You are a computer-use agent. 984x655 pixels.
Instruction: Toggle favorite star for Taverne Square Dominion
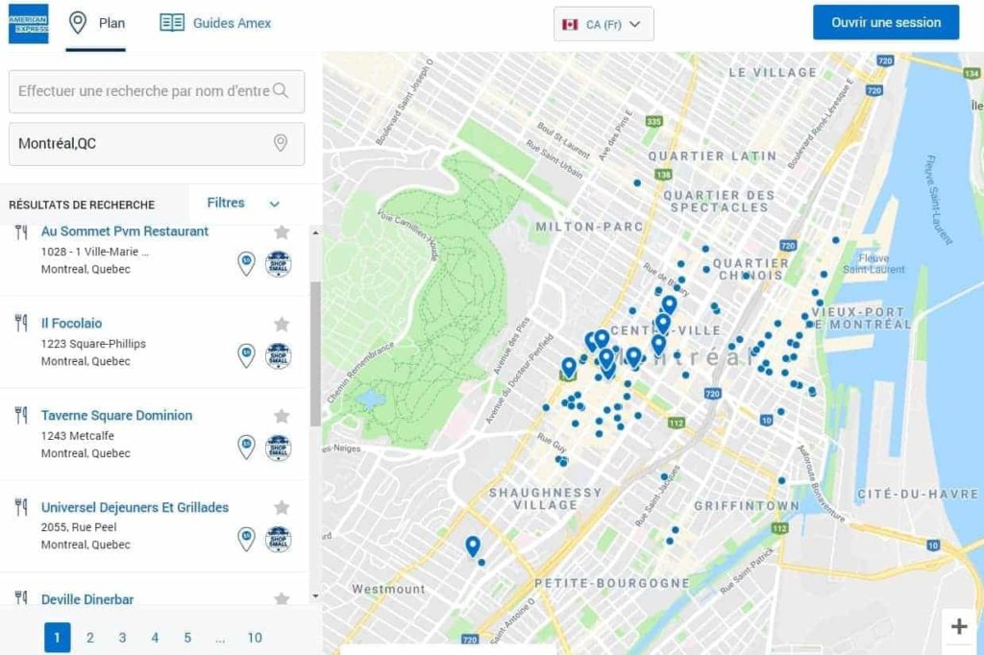click(282, 416)
